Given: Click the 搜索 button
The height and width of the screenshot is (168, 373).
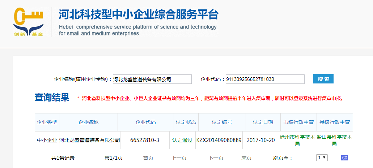Looking at the screenshot, I should point(323,79).
